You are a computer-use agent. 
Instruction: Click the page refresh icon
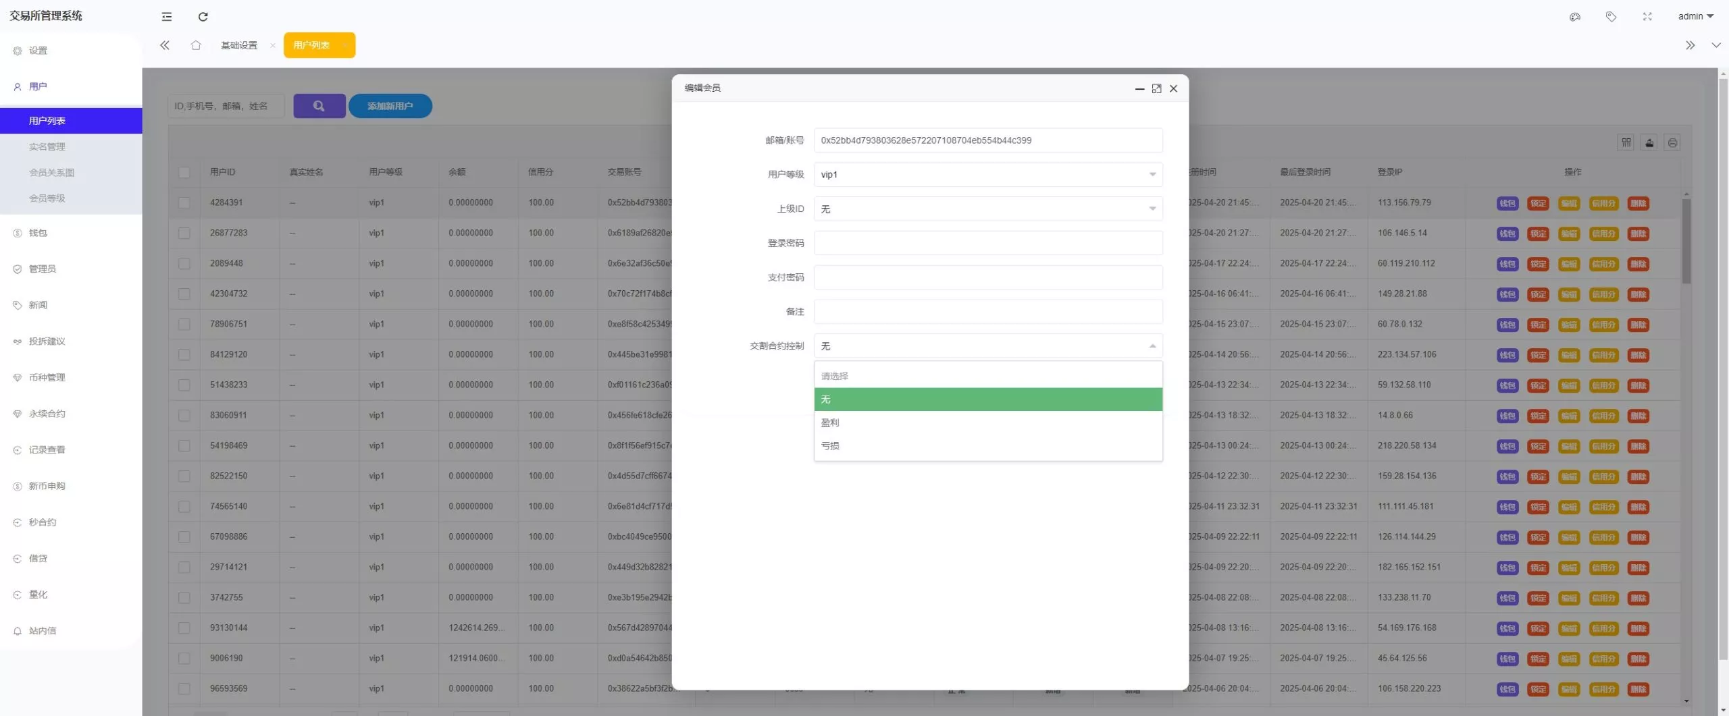(203, 16)
